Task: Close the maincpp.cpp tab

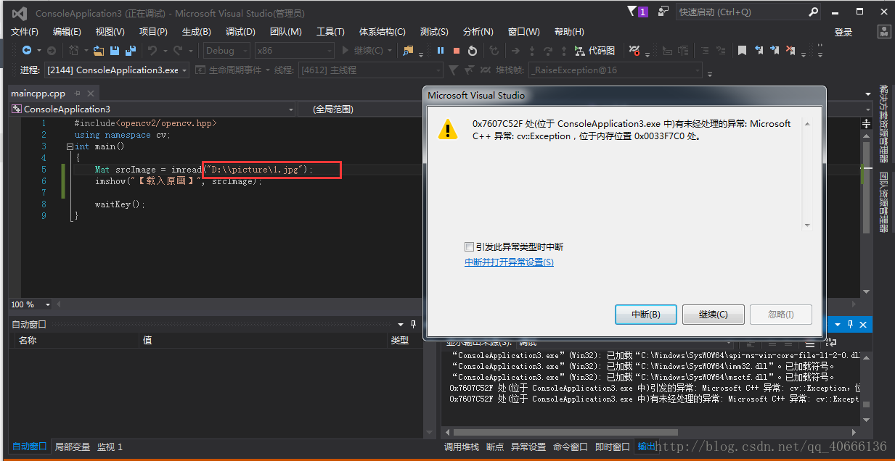Action: point(91,94)
